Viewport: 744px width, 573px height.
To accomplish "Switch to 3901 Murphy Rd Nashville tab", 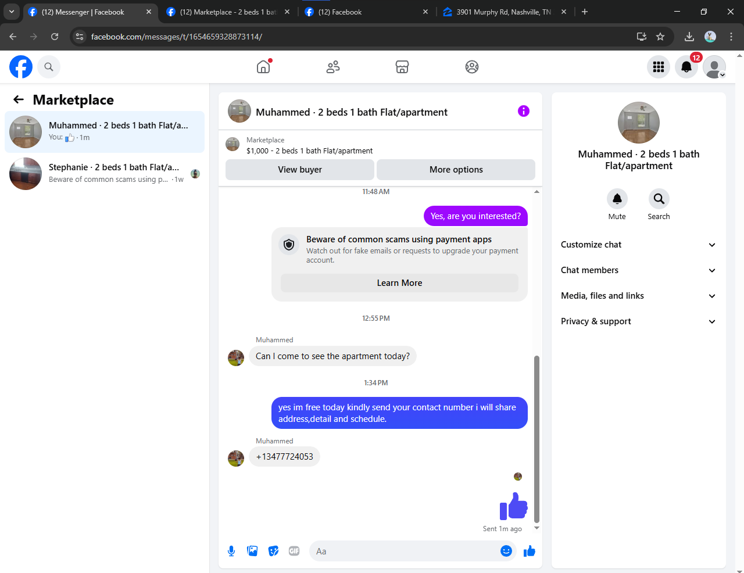I will coord(505,12).
